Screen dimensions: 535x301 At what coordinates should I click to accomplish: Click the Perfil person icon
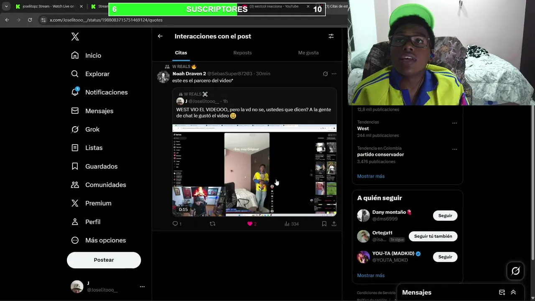click(75, 222)
